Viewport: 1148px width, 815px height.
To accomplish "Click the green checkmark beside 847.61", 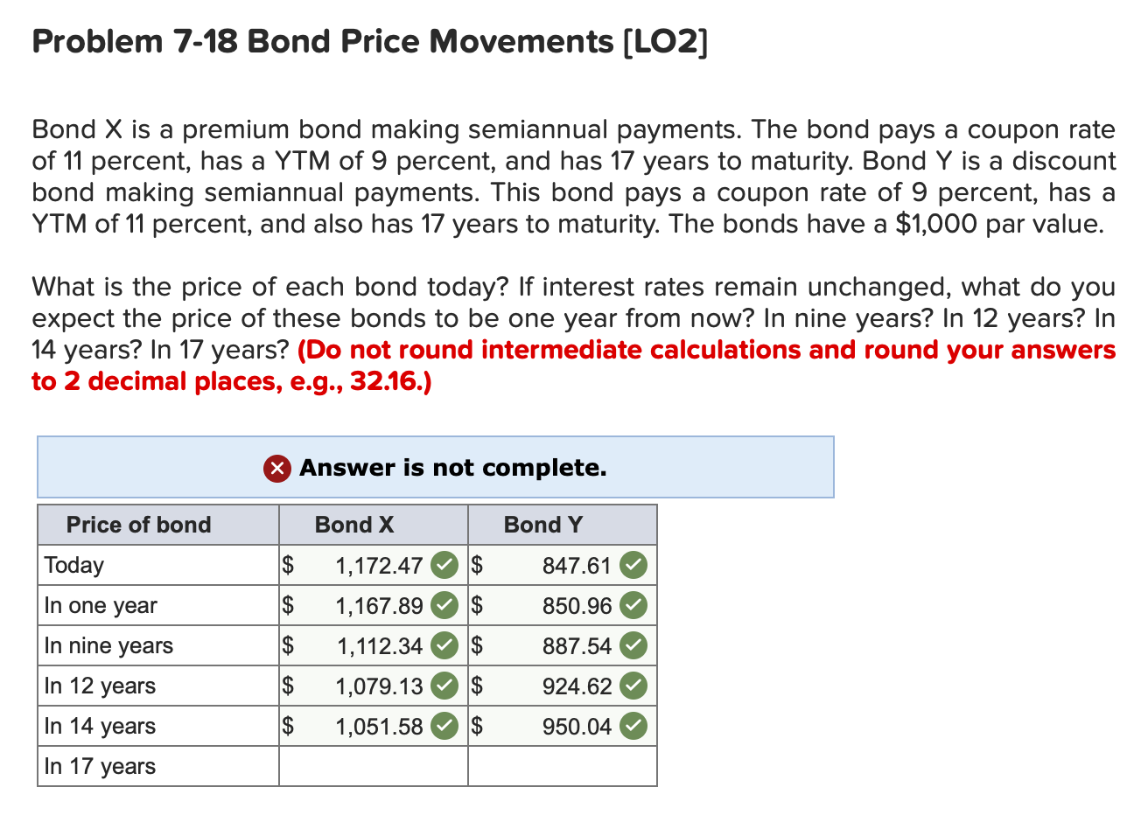I will point(634,565).
